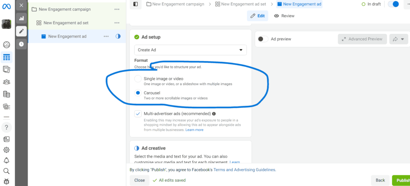The image size is (410, 186).
Task: Uncheck Multi-advertiser ads checkbox
Action: pos(138,114)
